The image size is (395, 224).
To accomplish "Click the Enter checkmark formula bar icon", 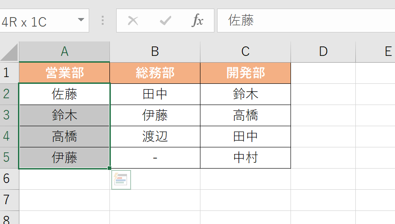I will click(x=165, y=21).
